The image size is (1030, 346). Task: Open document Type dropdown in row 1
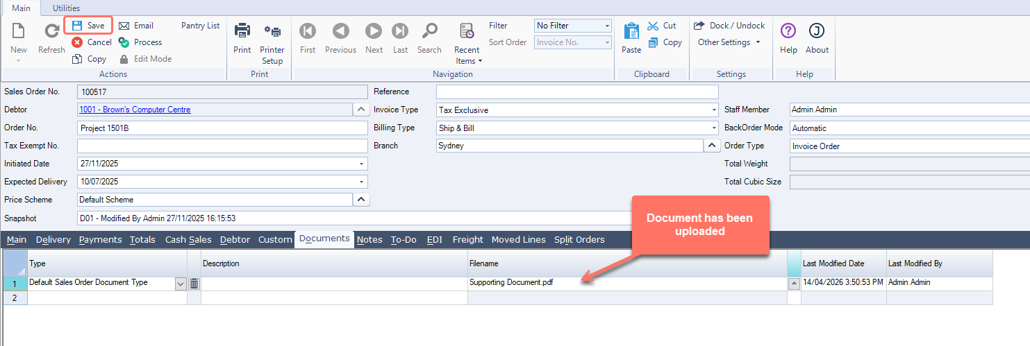click(181, 284)
